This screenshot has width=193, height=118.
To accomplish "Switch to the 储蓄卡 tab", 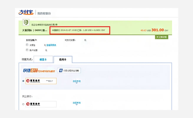I will (43, 60).
